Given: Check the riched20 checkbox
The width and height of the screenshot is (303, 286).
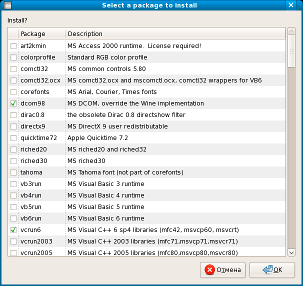Looking at the screenshot, I should (x=13, y=149).
